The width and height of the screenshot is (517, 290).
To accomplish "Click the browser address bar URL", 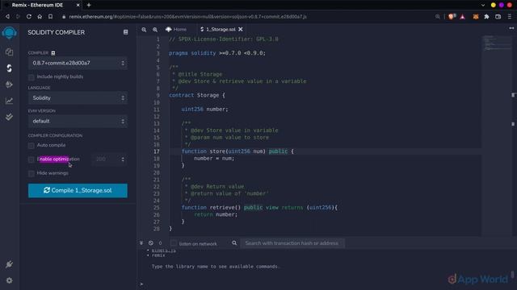I will (187, 16).
